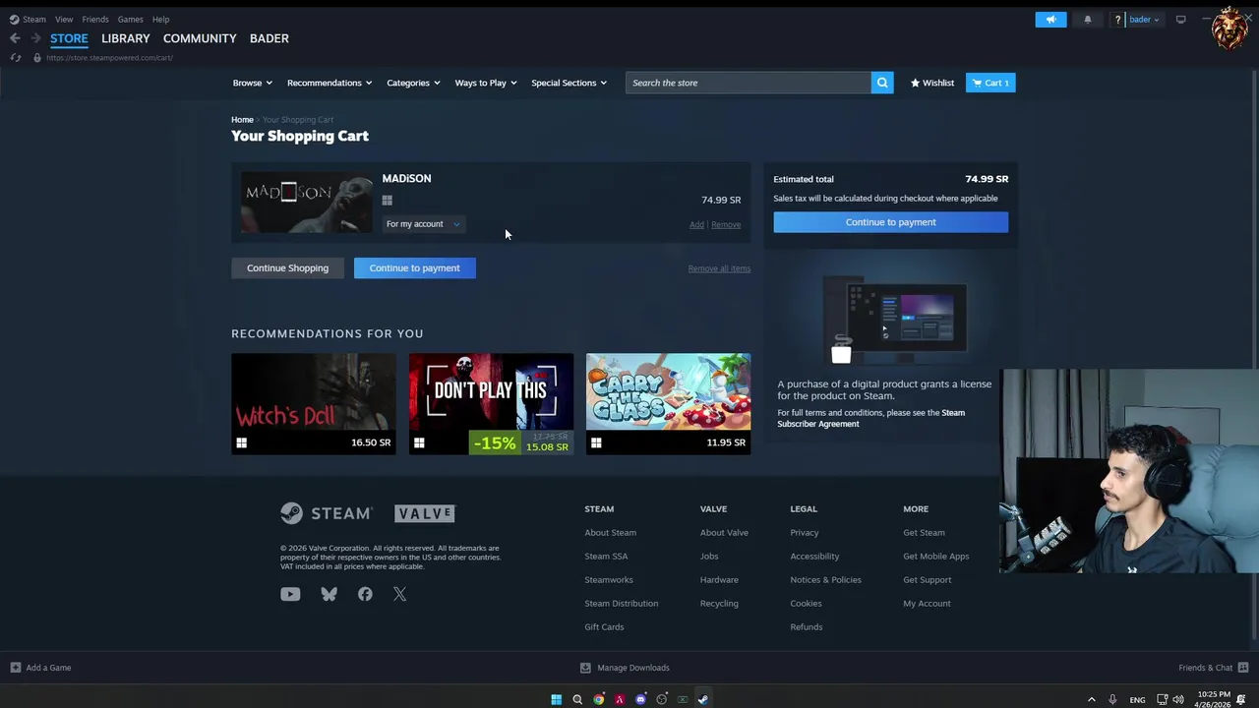The height and width of the screenshot is (708, 1259).
Task: Select the STORE tab
Action: click(x=69, y=38)
